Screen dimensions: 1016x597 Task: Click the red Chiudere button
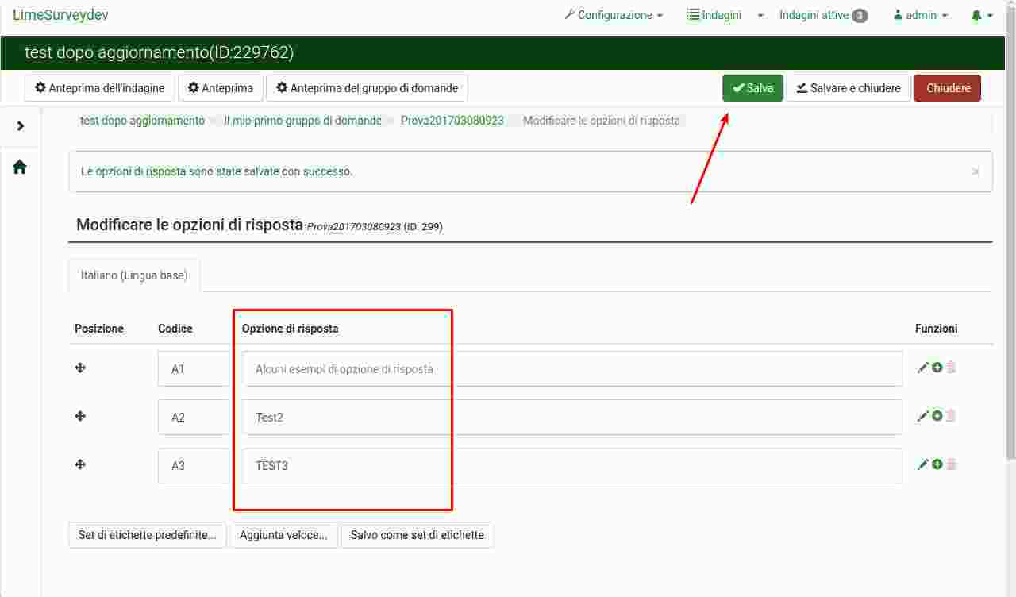click(947, 88)
